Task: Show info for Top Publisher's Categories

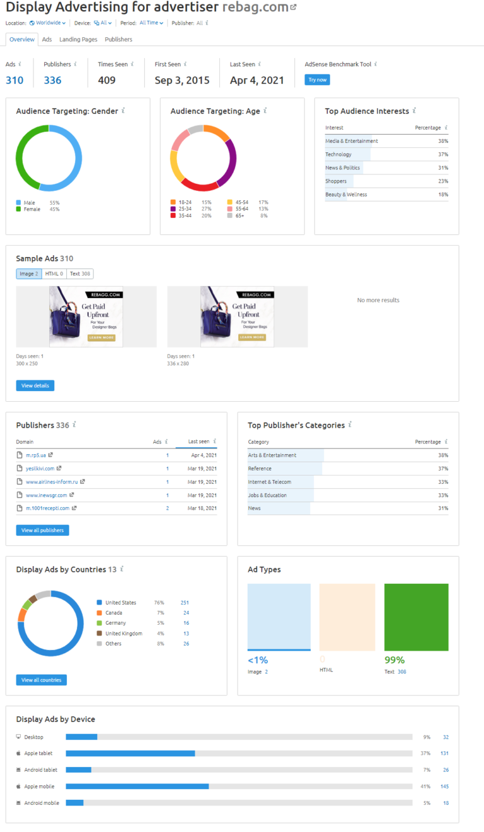Action: click(x=350, y=425)
